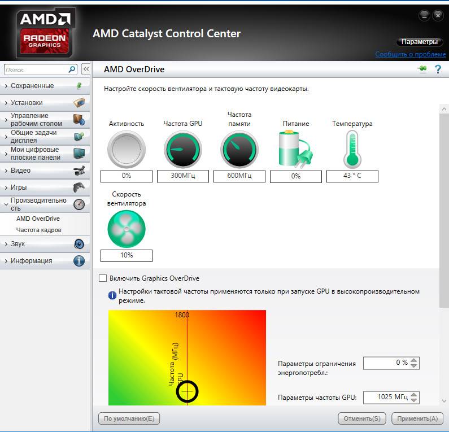Increase GPU clock with up arrow
Screen dimensions: 449x432
pos(414,395)
